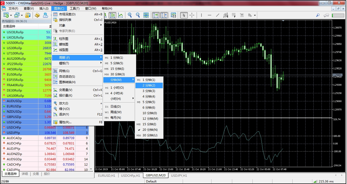This screenshot has width=347, height=184.
Task: Click the shapes and arrows objects icon
Action: click(250, 15)
